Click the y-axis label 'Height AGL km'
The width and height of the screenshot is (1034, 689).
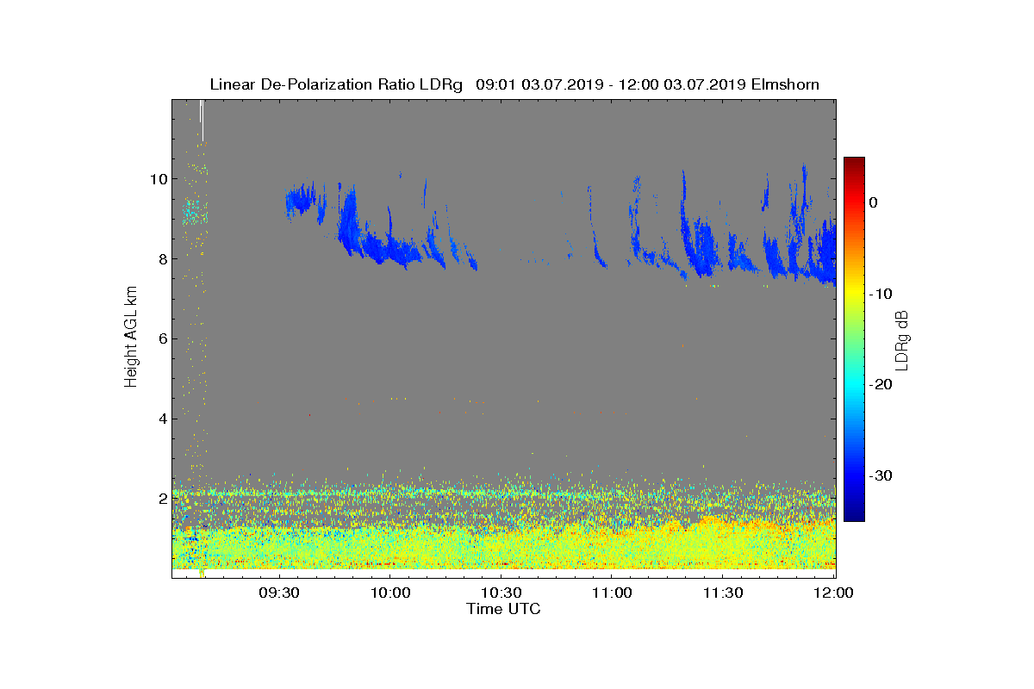pos(131,338)
